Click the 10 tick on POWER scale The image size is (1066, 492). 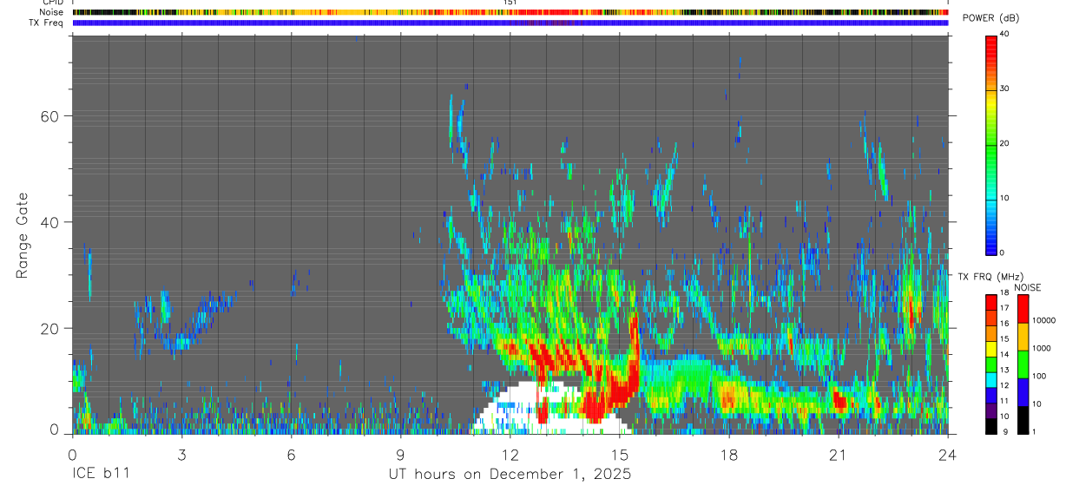point(1004,198)
